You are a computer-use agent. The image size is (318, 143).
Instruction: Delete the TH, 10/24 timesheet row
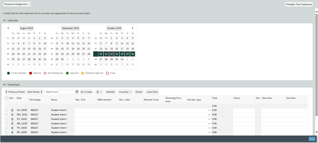(x=12, y=128)
